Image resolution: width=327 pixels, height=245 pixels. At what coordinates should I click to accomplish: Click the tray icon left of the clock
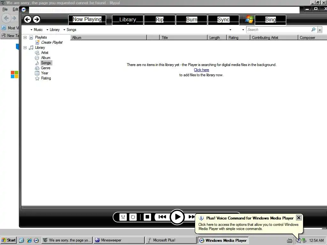click(x=304, y=241)
